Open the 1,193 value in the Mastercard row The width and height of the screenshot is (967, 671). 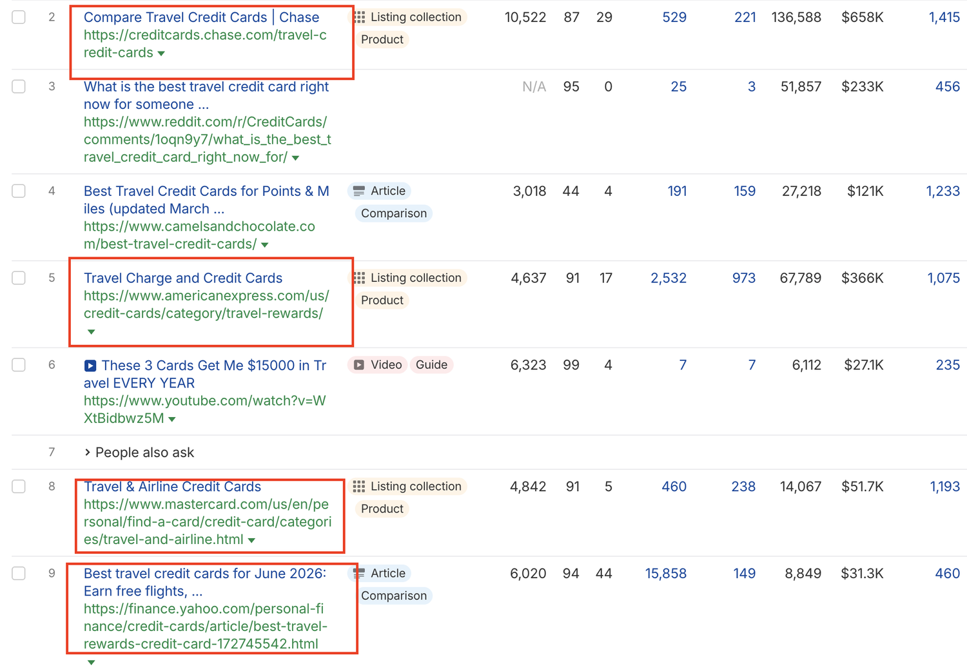pyautogui.click(x=945, y=487)
